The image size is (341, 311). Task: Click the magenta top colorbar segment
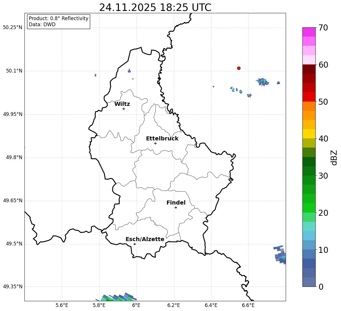click(309, 32)
